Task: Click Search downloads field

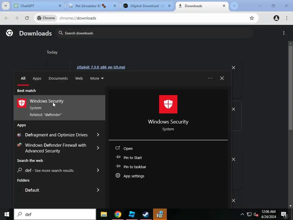Action: (154, 33)
